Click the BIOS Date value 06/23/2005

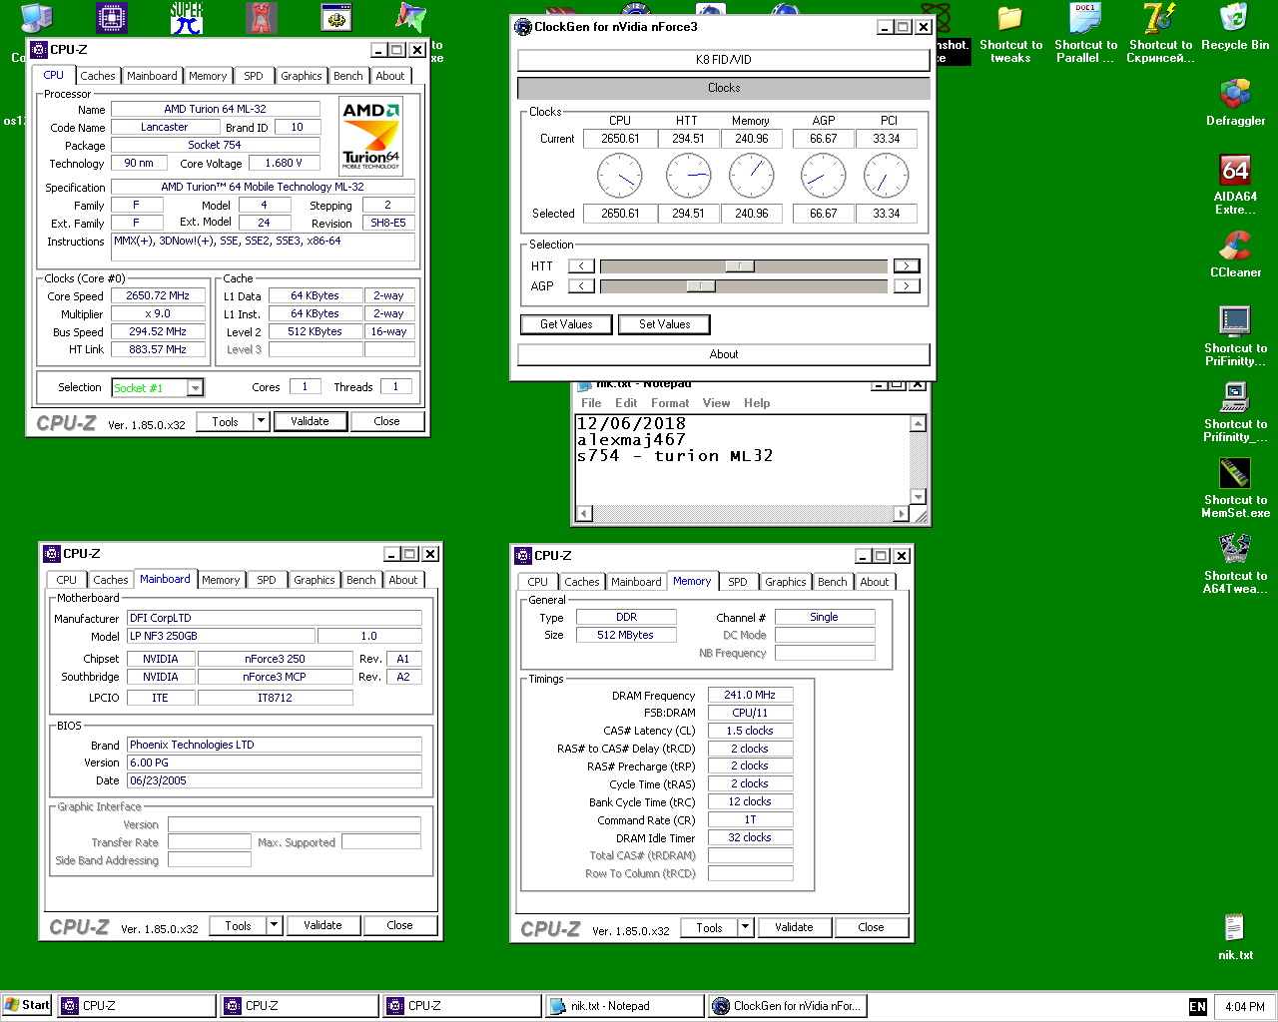(275, 780)
